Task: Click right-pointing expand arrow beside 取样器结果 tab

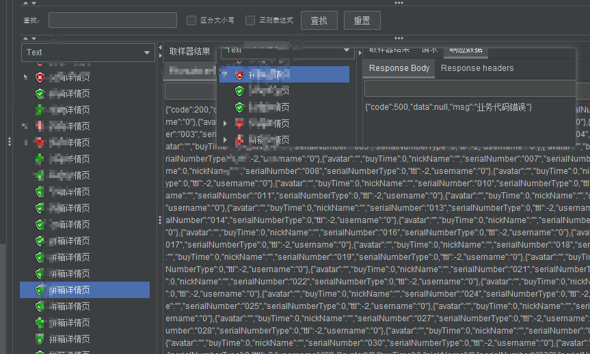Action: pyautogui.click(x=160, y=55)
